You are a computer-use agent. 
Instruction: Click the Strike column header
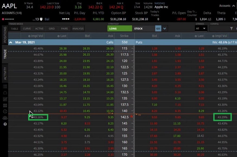124,36
